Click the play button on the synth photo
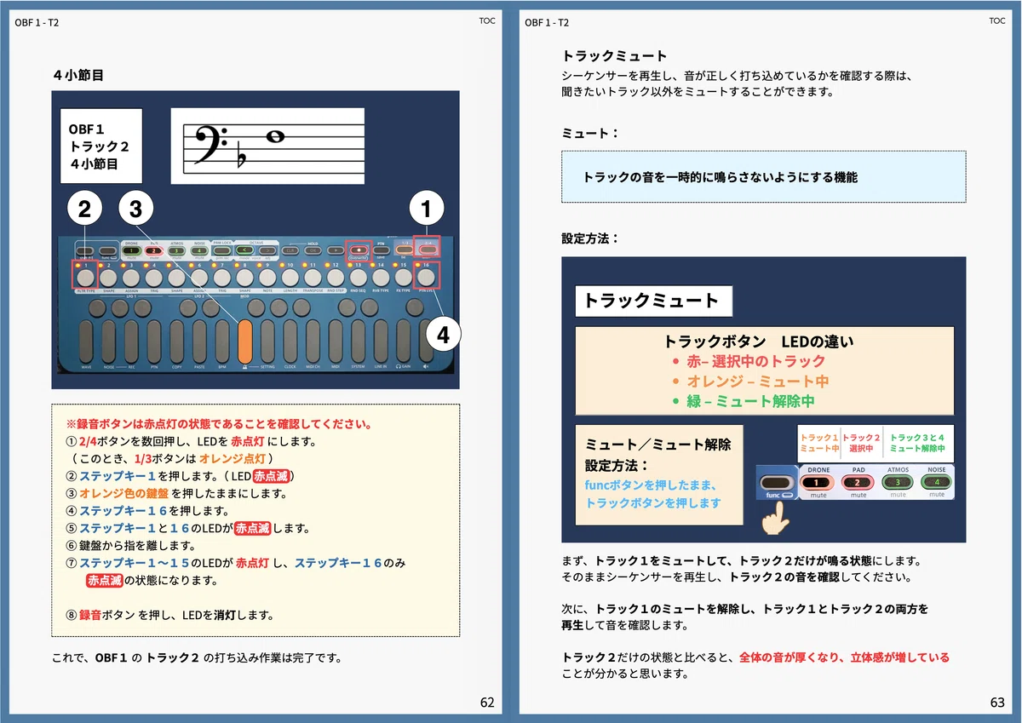1022x723 pixels. click(336, 250)
